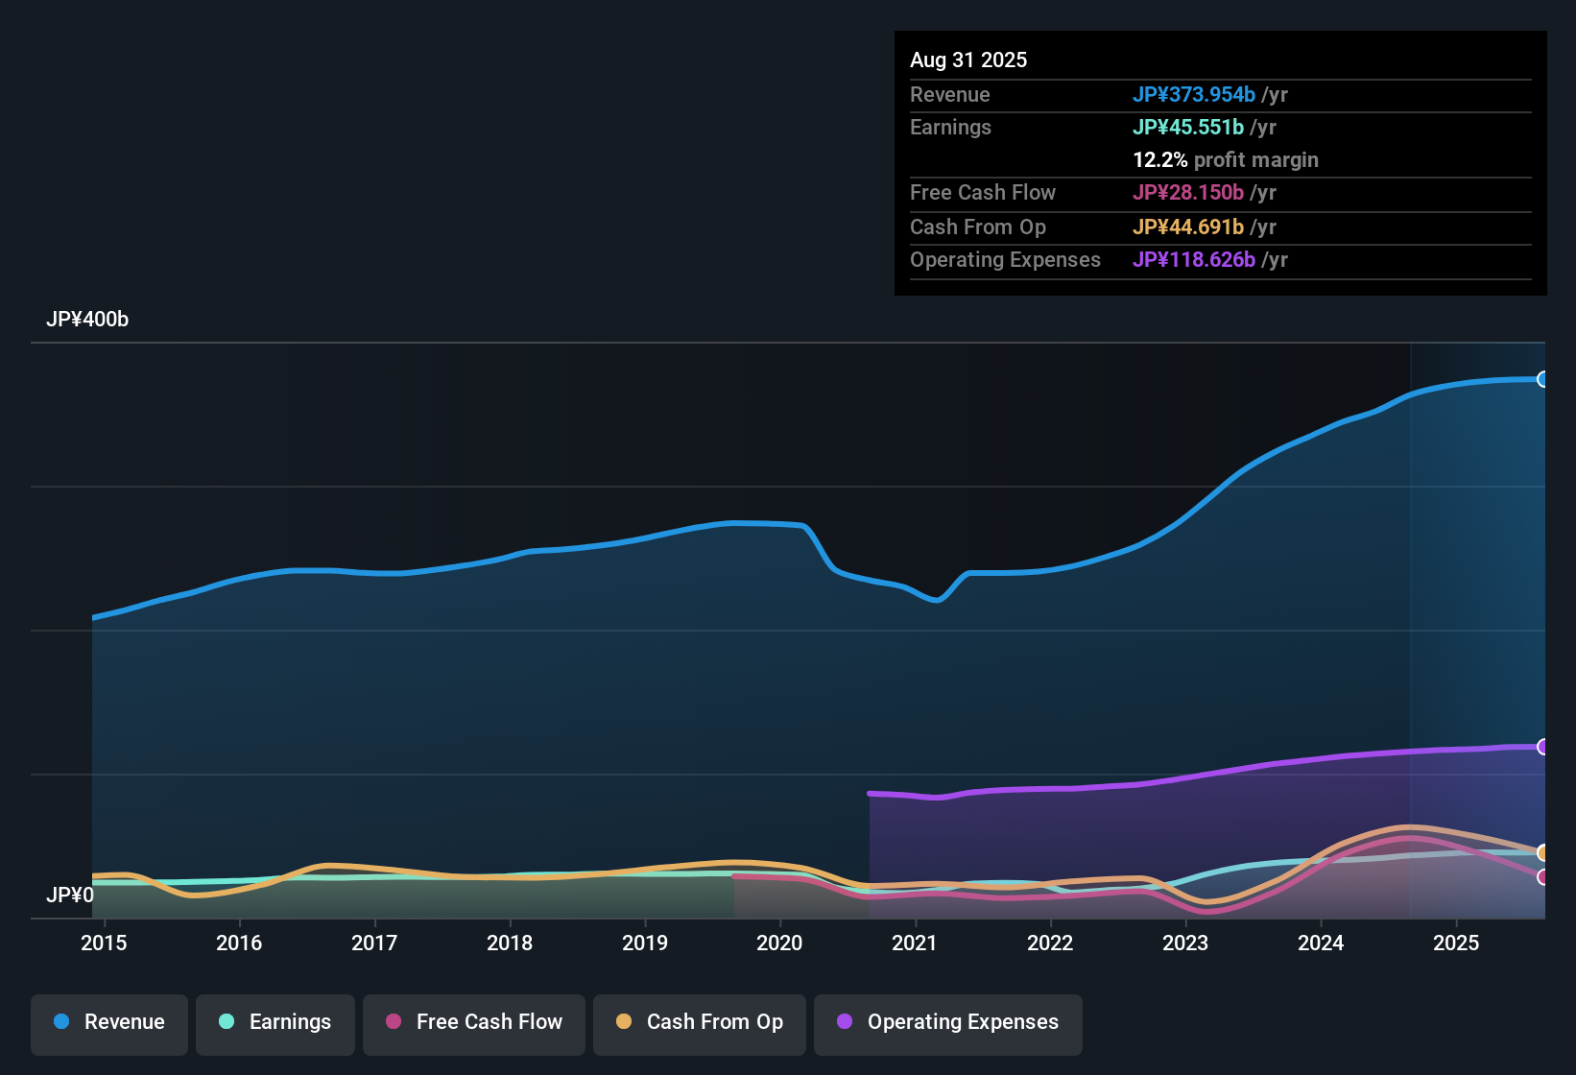Click the JP¥373.954b revenue value
The image size is (1576, 1075).
coord(1195,94)
